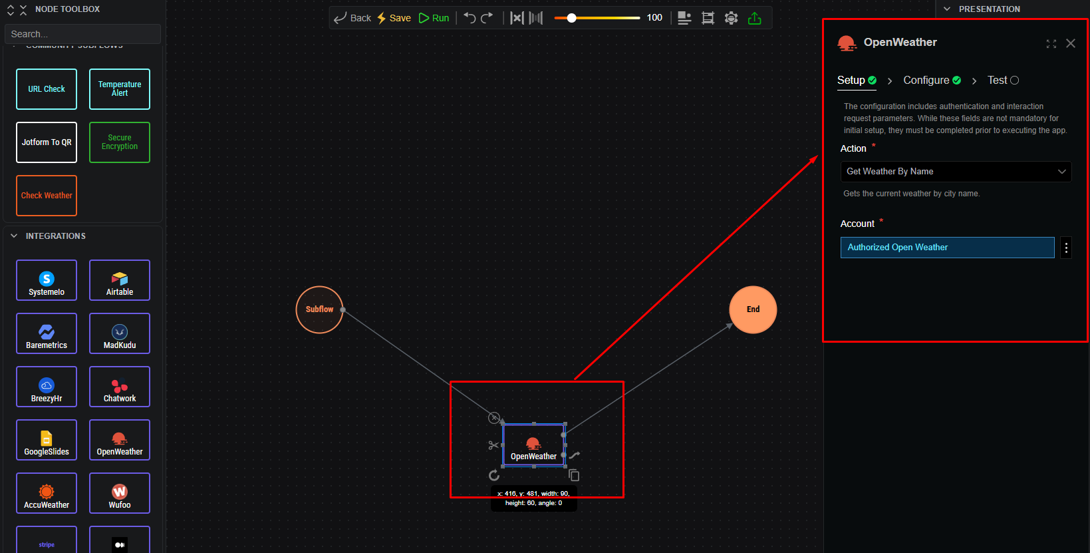Click the zoom slider handle

click(x=571, y=18)
